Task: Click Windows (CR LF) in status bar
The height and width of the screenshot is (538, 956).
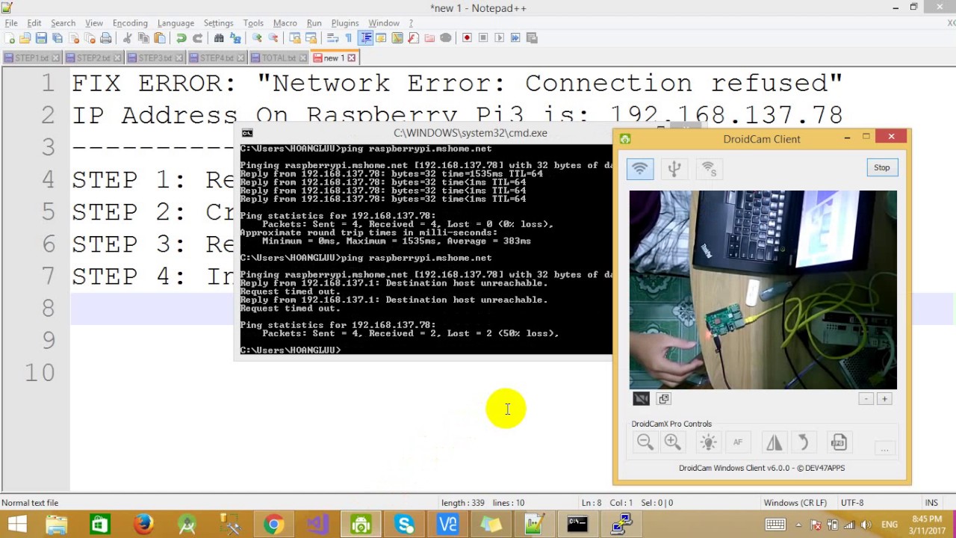Action: 795,503
